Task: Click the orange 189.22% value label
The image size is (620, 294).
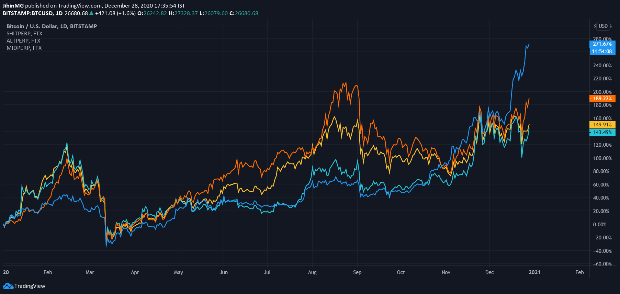Action: [x=602, y=99]
